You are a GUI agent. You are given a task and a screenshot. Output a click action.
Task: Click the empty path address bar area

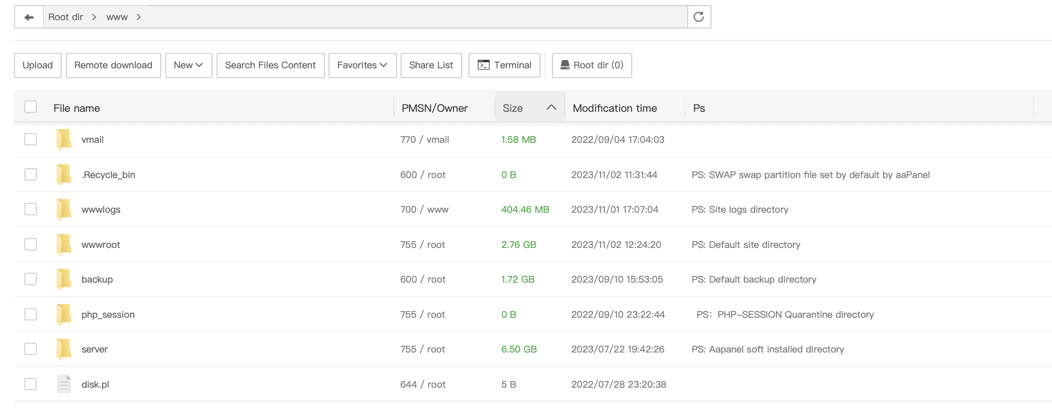tap(415, 17)
